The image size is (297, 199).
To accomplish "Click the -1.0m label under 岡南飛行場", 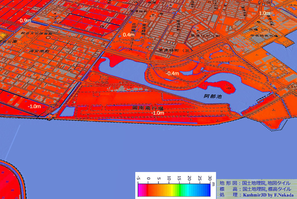I will [158, 113].
